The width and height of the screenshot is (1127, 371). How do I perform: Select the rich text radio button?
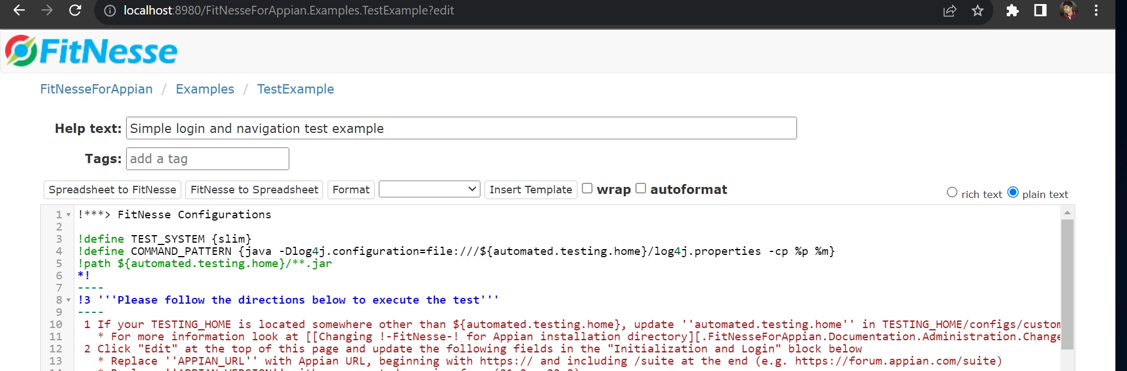point(952,192)
